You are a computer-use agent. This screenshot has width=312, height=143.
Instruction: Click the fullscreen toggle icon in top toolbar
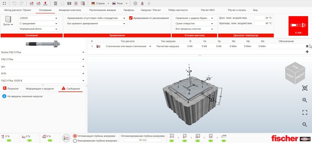coord(5,3)
